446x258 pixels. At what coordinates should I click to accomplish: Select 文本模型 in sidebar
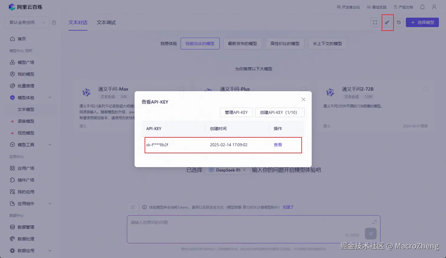coord(26,109)
